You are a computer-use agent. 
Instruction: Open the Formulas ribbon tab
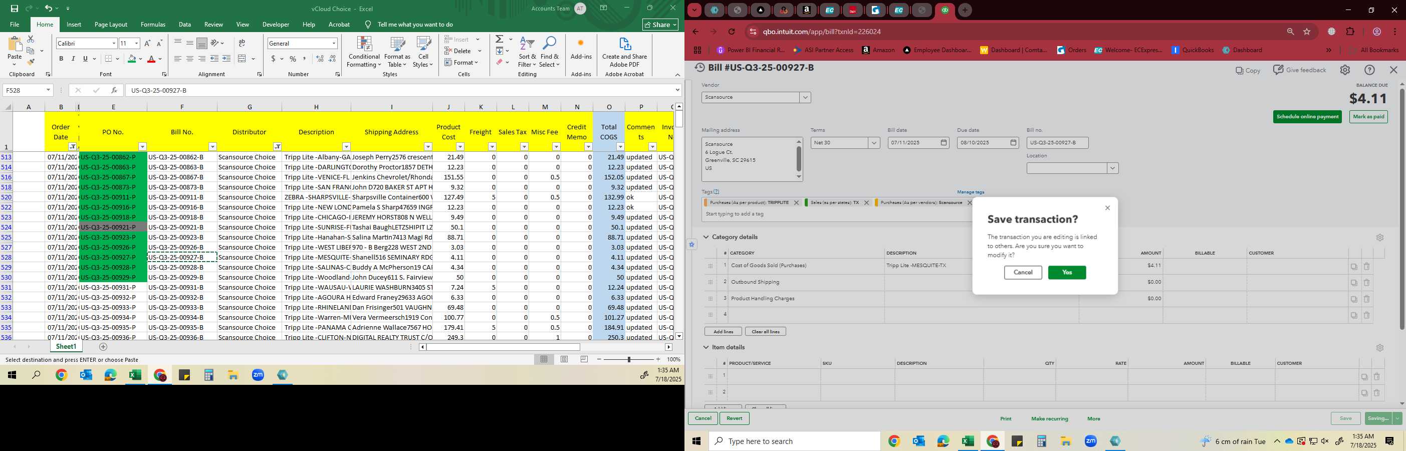pyautogui.click(x=153, y=25)
